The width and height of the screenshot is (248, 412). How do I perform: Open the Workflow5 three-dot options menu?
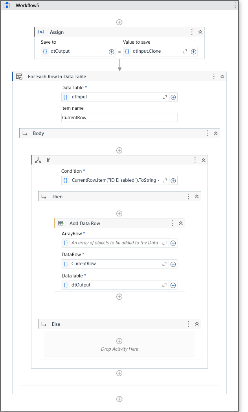[235, 5]
